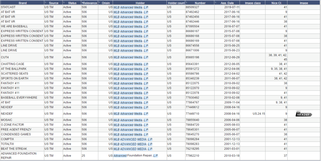This screenshot has width=321, height=161.
Task: Open Advanced Foundation Repair, L.P. holder link
Action: (x=136, y=156)
